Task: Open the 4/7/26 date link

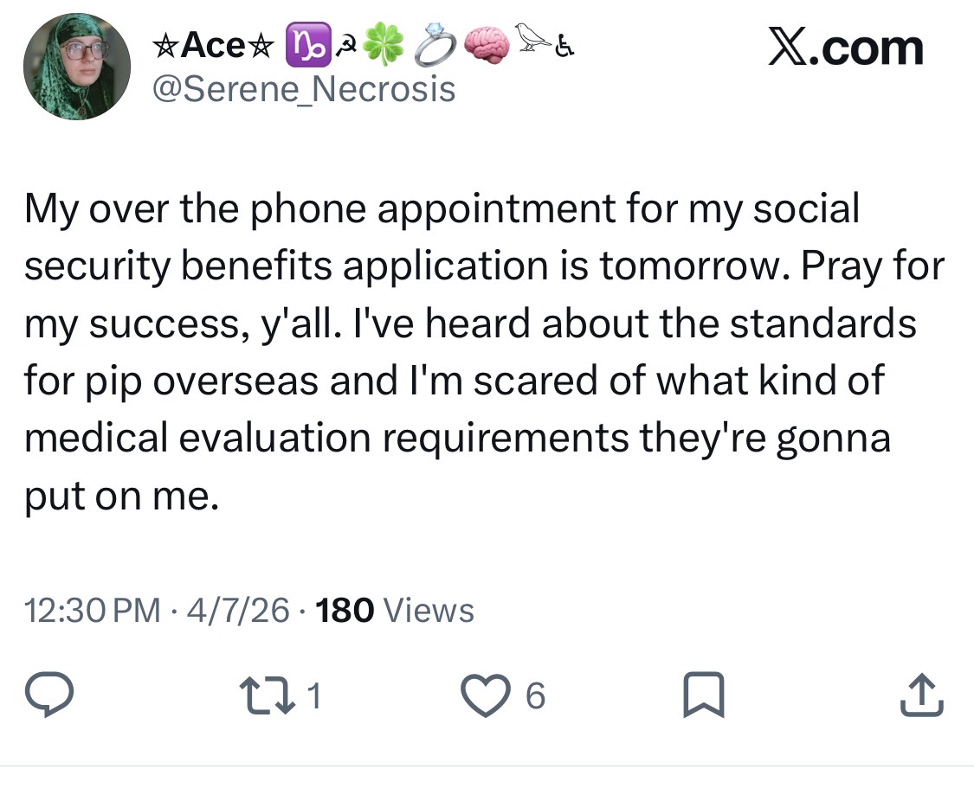Action: 237,610
